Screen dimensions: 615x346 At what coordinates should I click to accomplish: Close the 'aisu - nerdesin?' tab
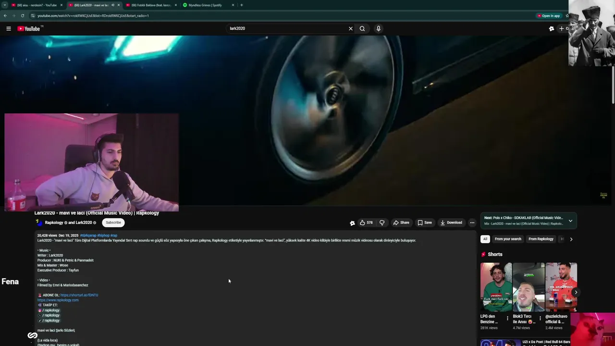61,5
